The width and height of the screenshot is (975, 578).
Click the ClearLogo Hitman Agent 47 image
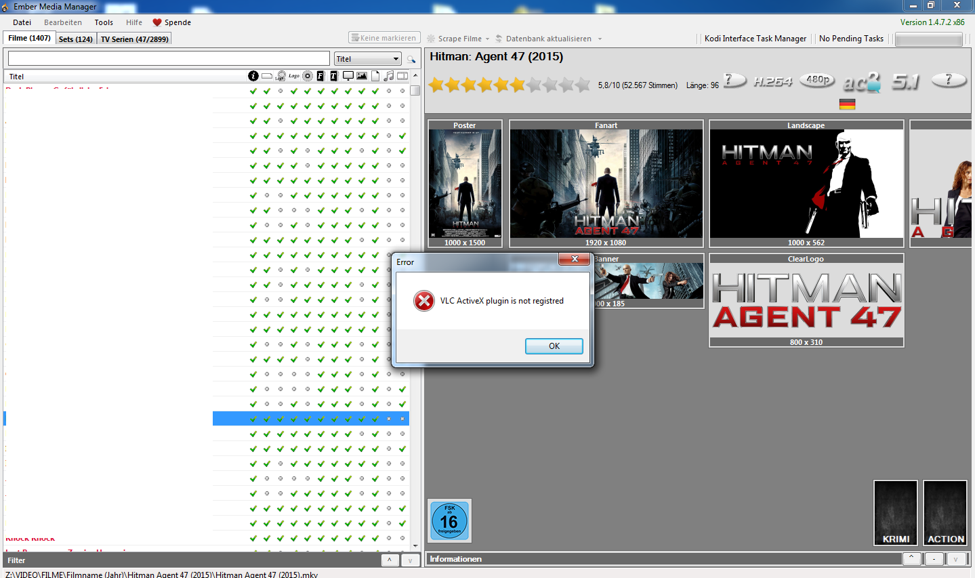[x=806, y=300]
